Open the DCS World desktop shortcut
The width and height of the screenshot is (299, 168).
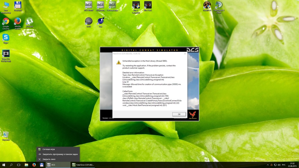89,5
